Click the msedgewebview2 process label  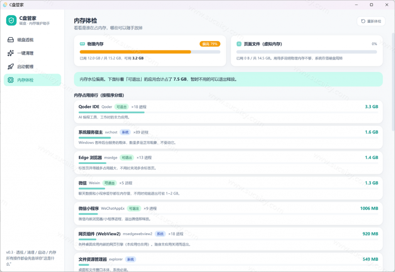pyautogui.click(x=138, y=234)
